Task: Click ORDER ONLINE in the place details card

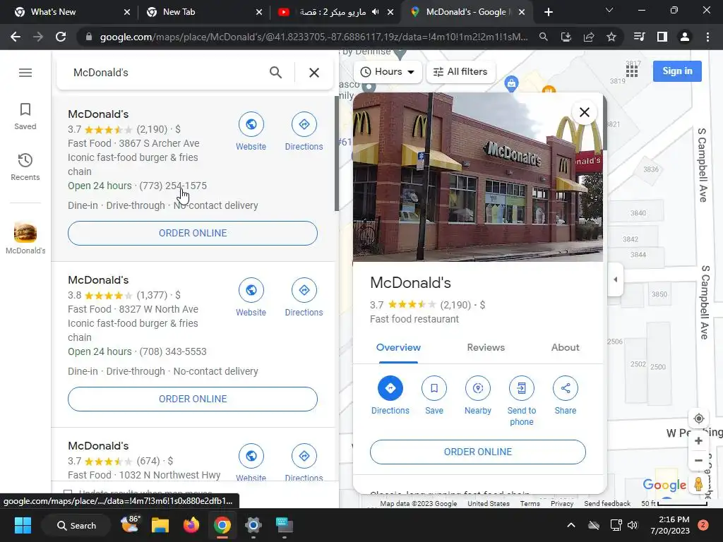Action: click(x=478, y=452)
